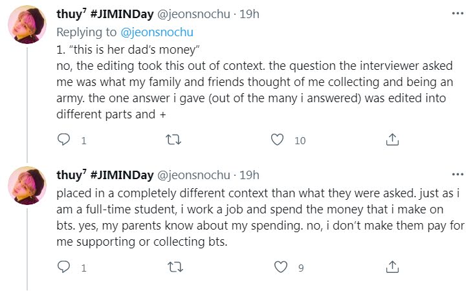Viewport: 475px width, 291px height.
Task: Reply to the second tweet
Action: click(63, 266)
